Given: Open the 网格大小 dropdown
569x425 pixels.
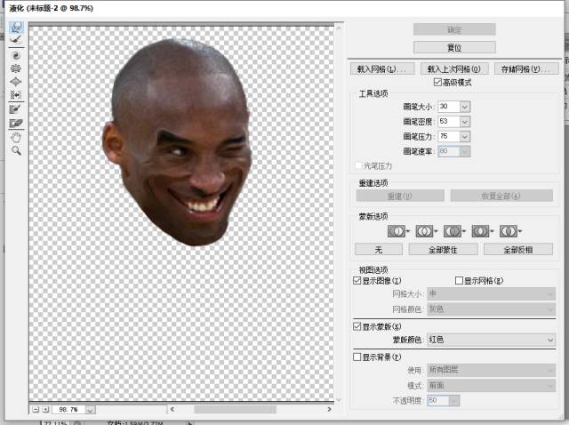Looking at the screenshot, I should (x=491, y=293).
